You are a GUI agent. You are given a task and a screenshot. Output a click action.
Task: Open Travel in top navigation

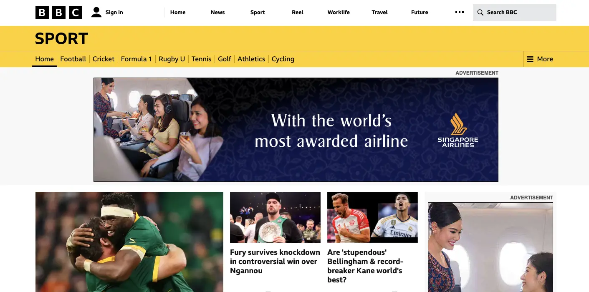tap(379, 12)
